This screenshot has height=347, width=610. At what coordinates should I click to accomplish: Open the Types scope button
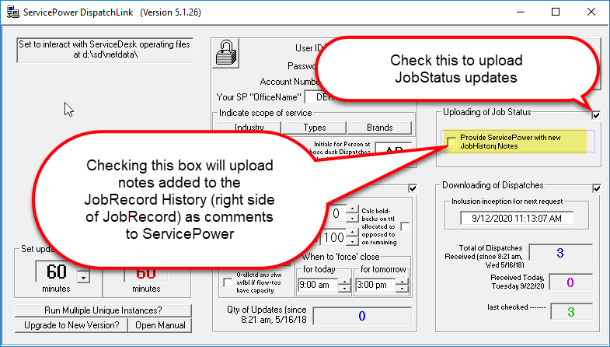(x=315, y=128)
